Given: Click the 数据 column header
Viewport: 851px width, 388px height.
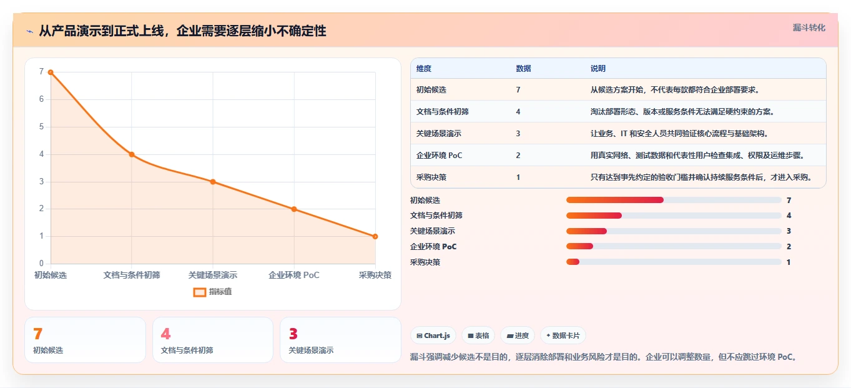Looking at the screenshot, I should [524, 69].
